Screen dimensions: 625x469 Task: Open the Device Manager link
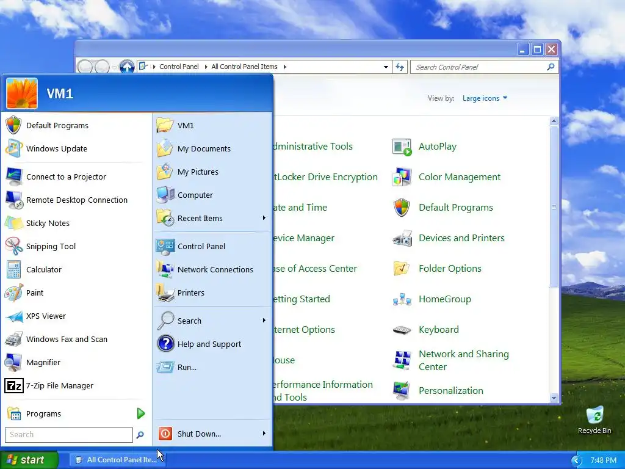coord(304,238)
